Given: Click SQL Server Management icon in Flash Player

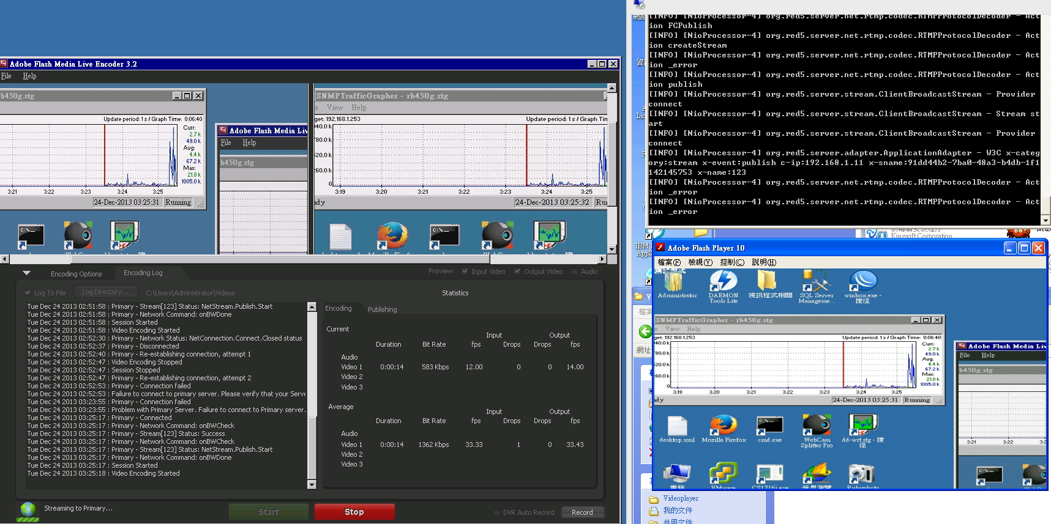Looking at the screenshot, I should [815, 281].
